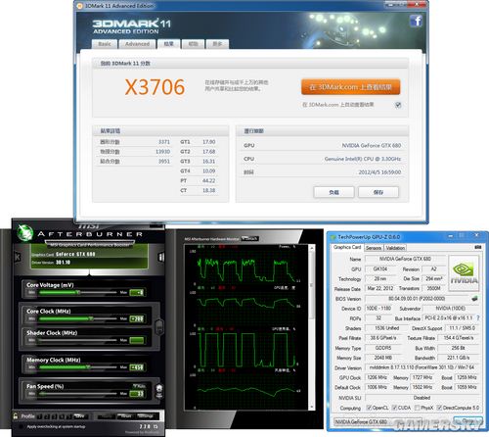The image size is (489, 437).
Task: Click the left button under 3DMark run details
Action: pos(333,192)
